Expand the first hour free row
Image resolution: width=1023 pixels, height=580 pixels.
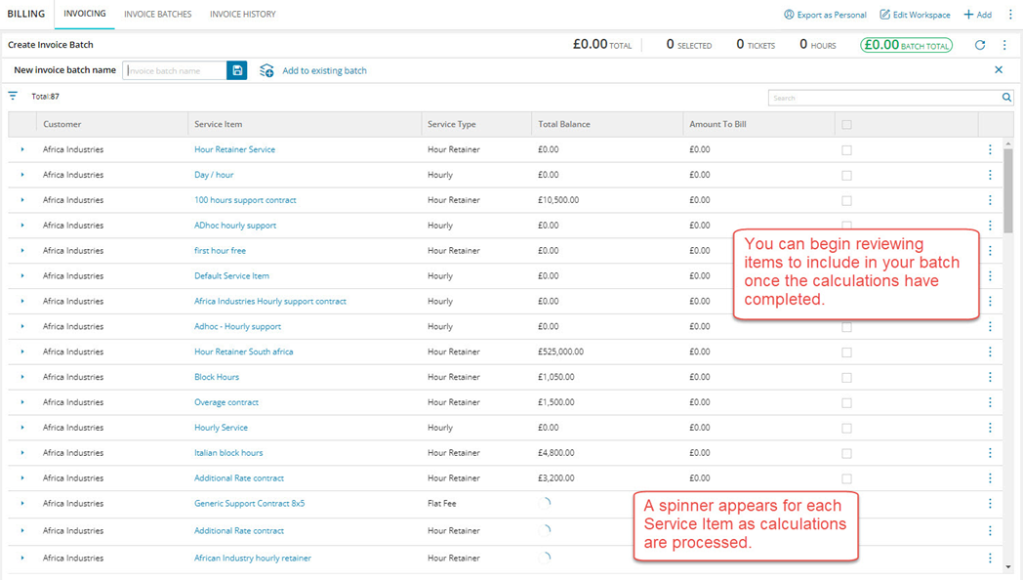pos(22,250)
